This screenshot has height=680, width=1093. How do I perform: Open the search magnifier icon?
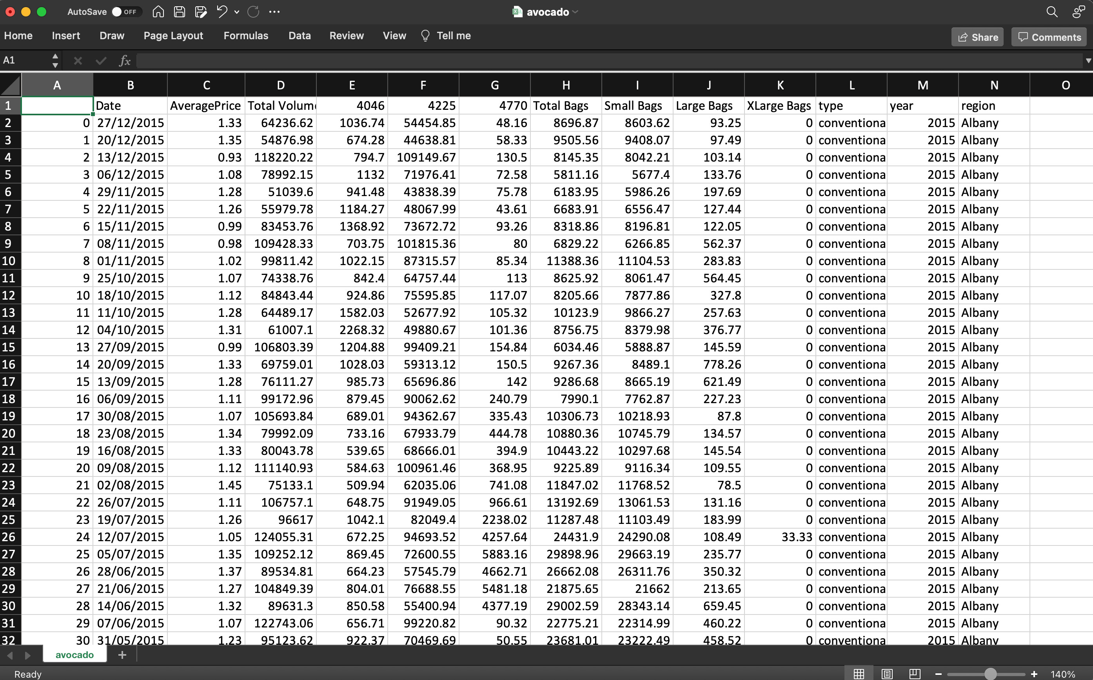(x=1051, y=12)
